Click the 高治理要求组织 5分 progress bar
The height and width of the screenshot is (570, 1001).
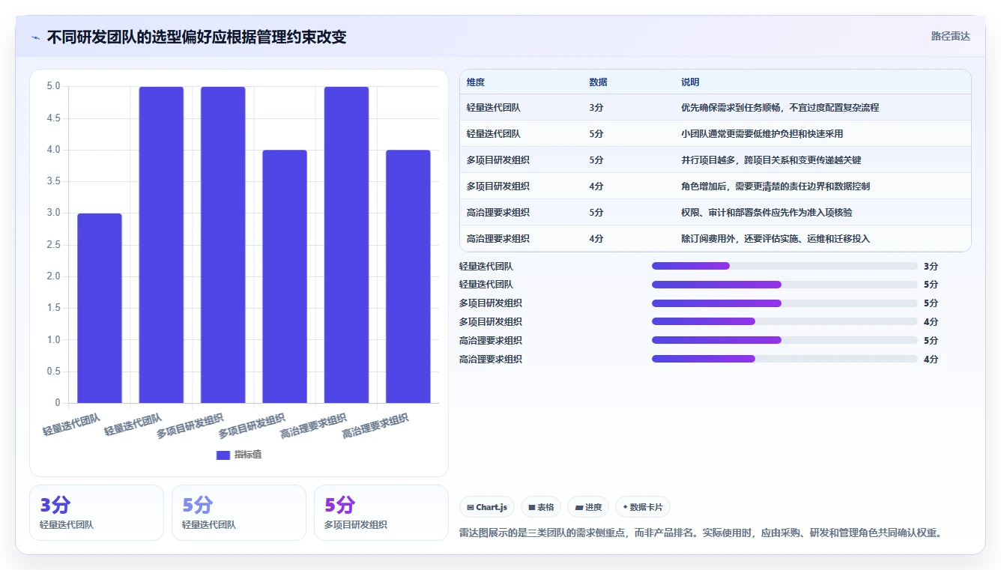(784, 340)
